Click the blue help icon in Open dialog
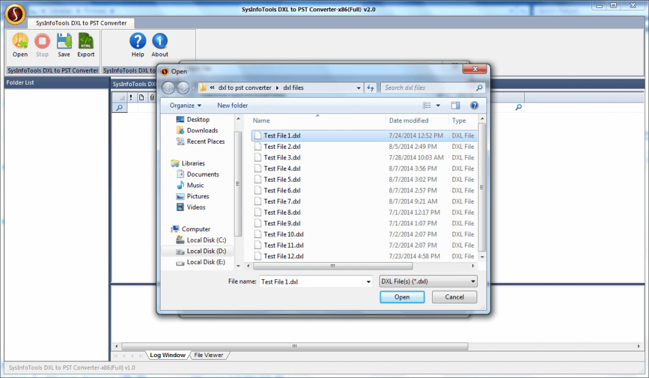Screen dimensions: 649x378 tap(474, 106)
